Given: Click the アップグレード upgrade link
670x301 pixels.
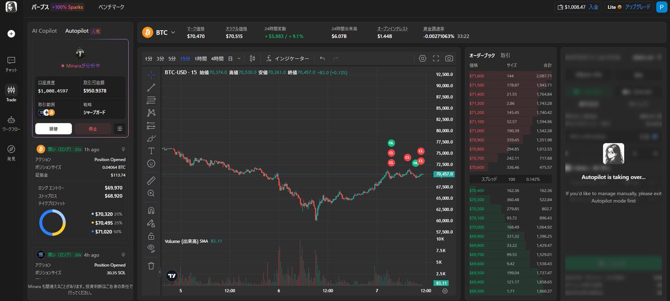Looking at the screenshot, I should [x=638, y=7].
